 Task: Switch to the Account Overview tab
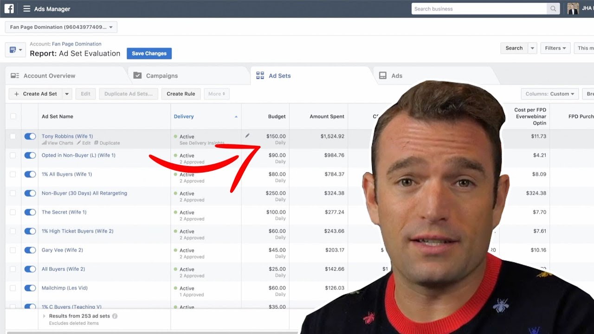pos(66,76)
